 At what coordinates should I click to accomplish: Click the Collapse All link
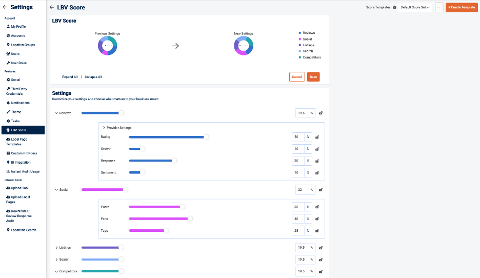point(93,77)
